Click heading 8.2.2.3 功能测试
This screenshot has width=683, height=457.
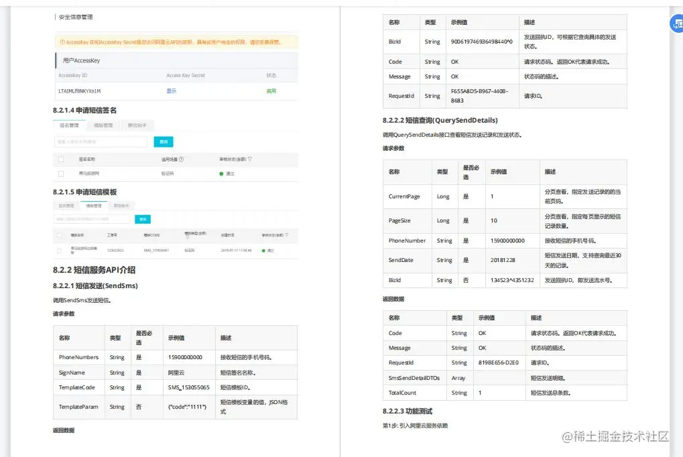(408, 411)
